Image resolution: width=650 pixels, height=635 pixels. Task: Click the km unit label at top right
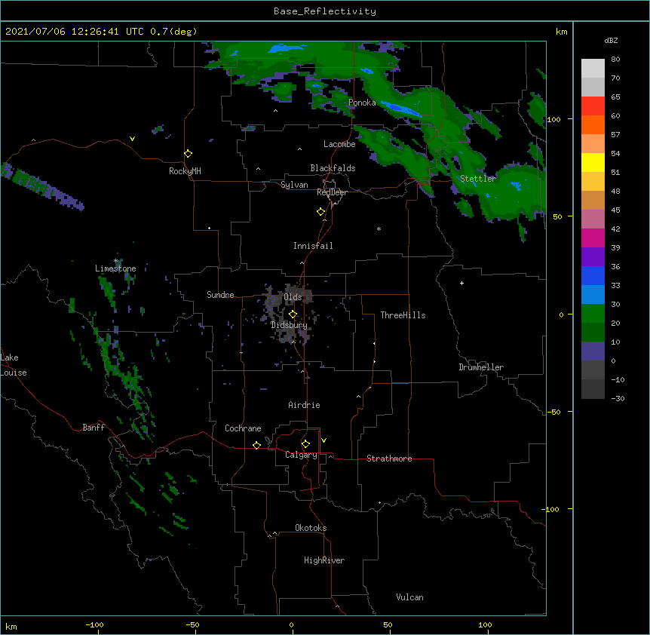point(561,32)
